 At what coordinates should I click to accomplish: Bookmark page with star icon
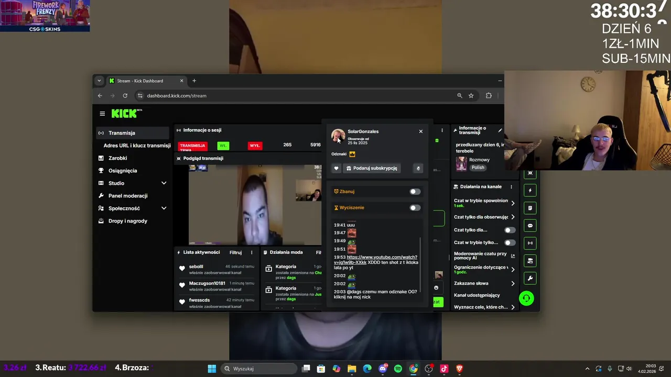[471, 96]
